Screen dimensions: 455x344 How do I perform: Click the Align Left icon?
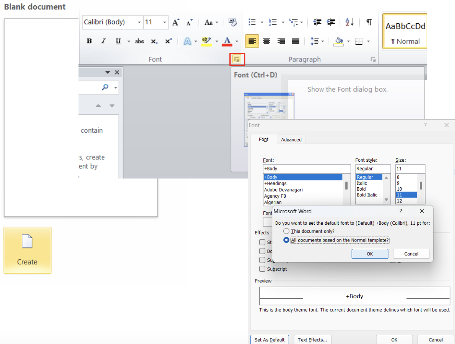click(x=252, y=41)
